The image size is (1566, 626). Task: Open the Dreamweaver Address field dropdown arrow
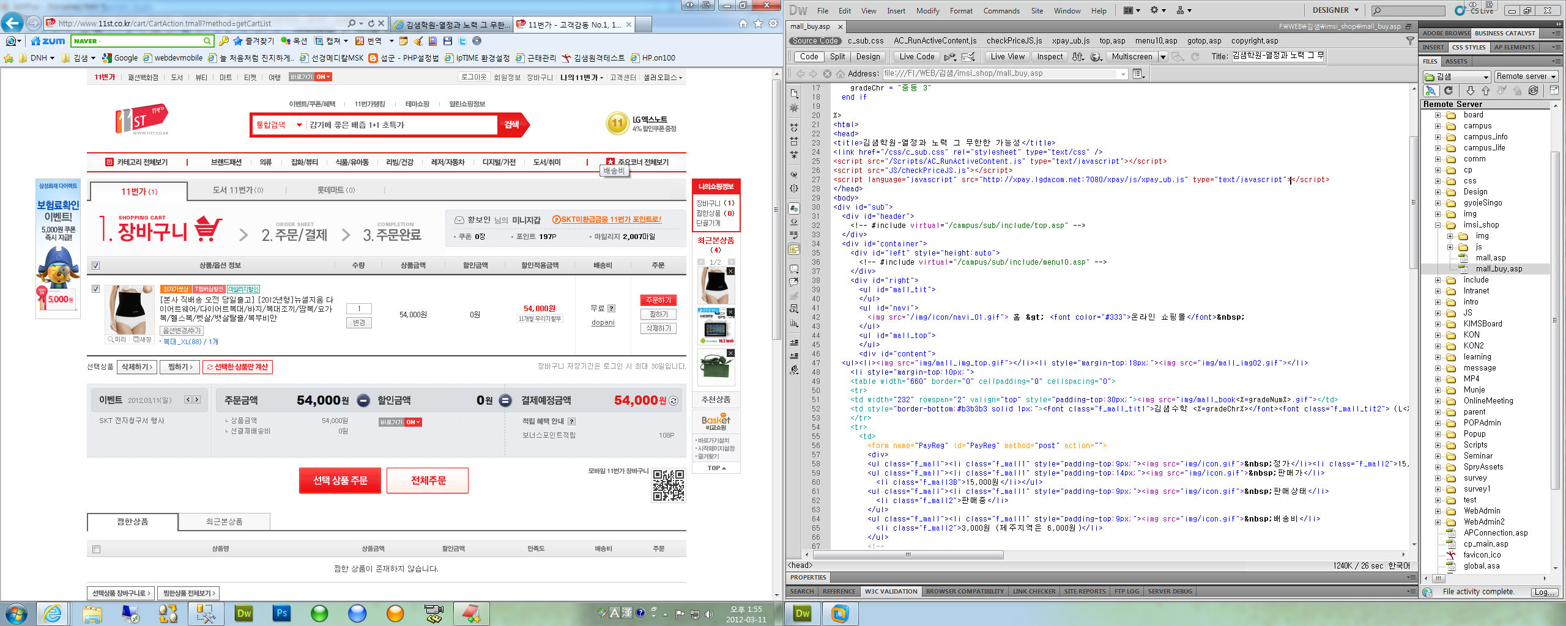click(x=1123, y=74)
